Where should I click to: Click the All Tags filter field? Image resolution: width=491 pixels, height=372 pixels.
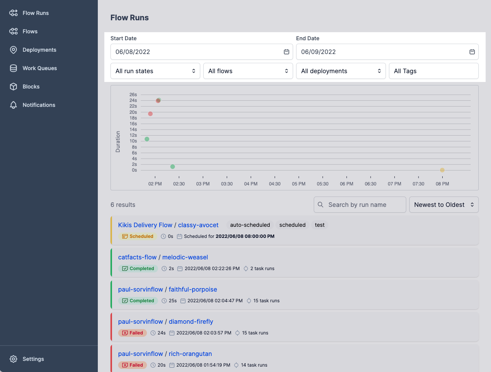434,71
